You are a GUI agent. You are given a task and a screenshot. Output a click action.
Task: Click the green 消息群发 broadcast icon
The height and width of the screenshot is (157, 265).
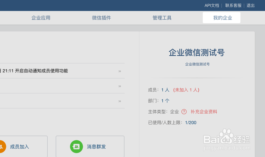pos(76,146)
